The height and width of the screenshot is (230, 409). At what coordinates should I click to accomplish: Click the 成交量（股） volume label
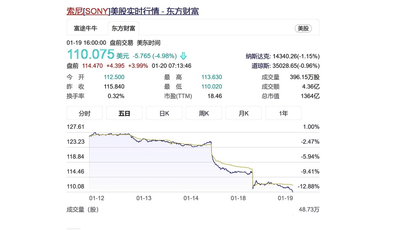[x=83, y=210]
